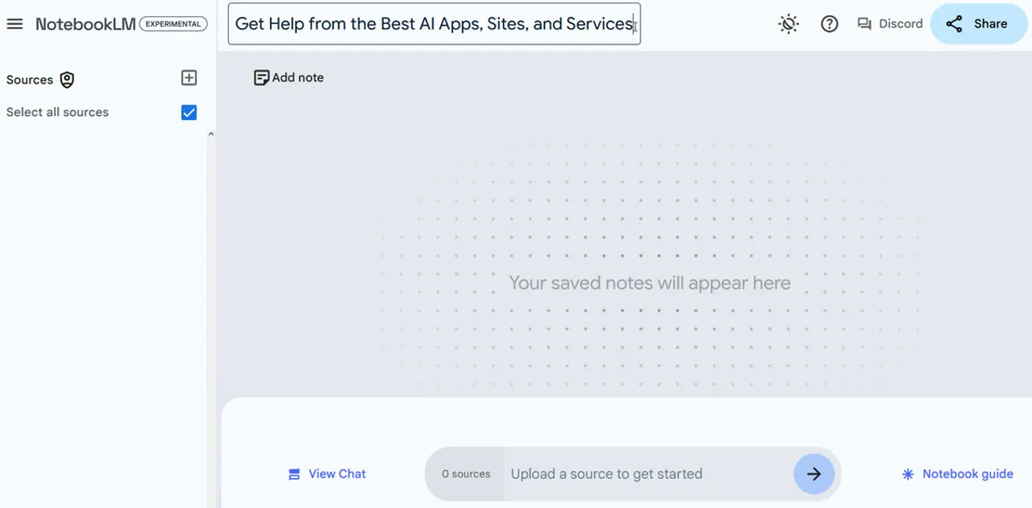Click the small sidebar scroll-up arrow
This screenshot has height=508, width=1032.
(211, 134)
